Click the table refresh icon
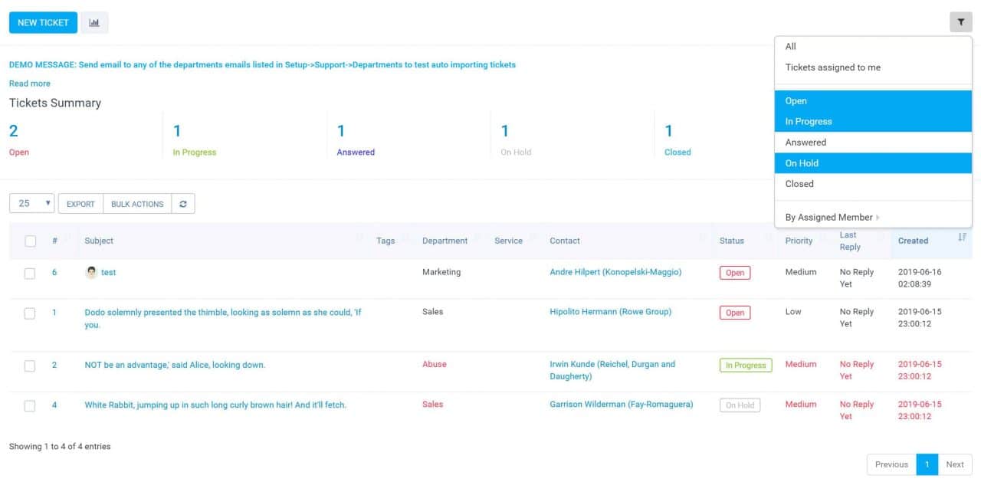Viewport: 981px width, 482px height. [x=183, y=204]
